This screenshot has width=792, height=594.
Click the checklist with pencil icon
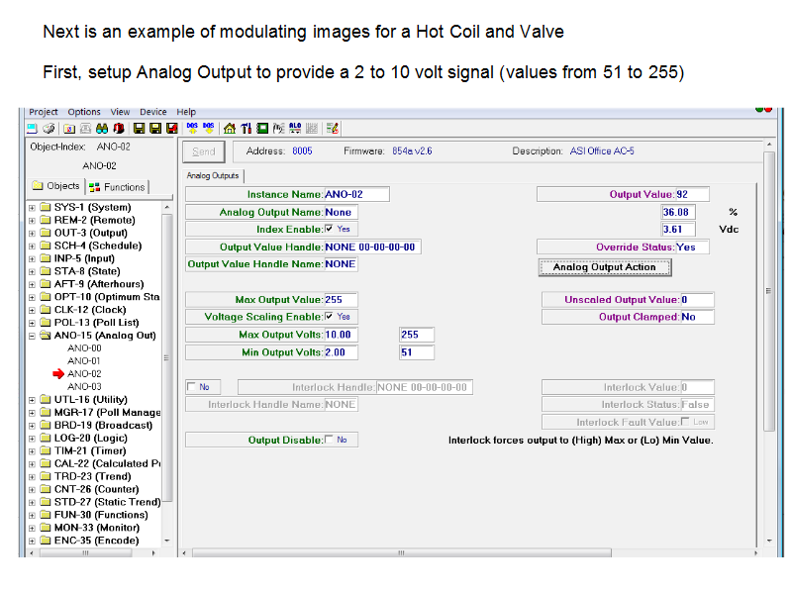[x=332, y=129]
